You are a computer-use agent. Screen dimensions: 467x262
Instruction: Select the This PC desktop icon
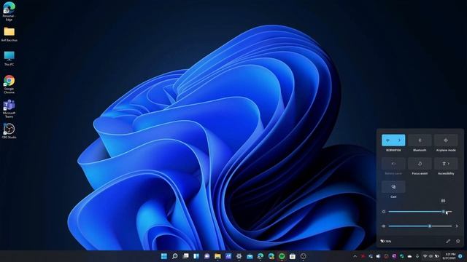tap(9, 58)
